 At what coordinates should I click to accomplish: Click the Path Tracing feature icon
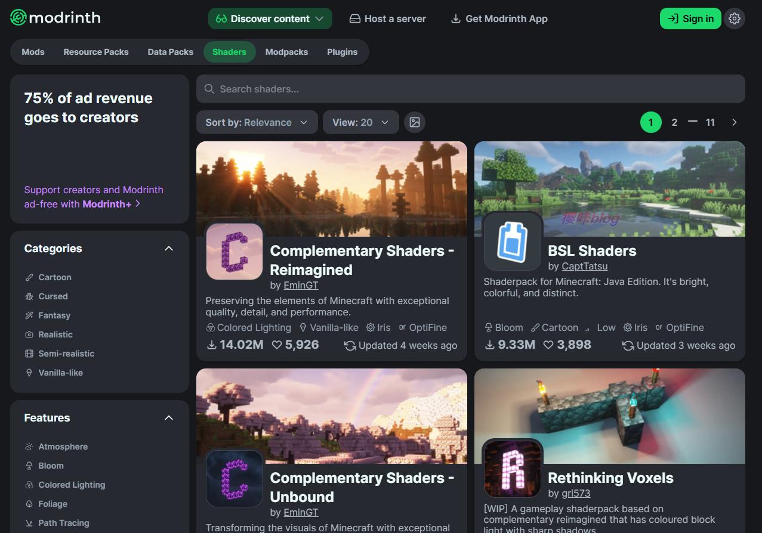point(29,523)
